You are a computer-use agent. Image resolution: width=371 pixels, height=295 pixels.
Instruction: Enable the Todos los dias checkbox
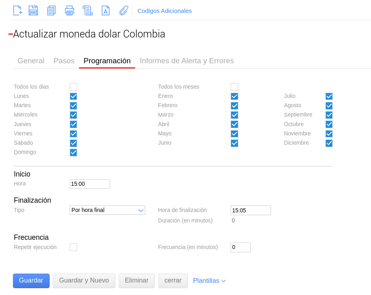[73, 87]
